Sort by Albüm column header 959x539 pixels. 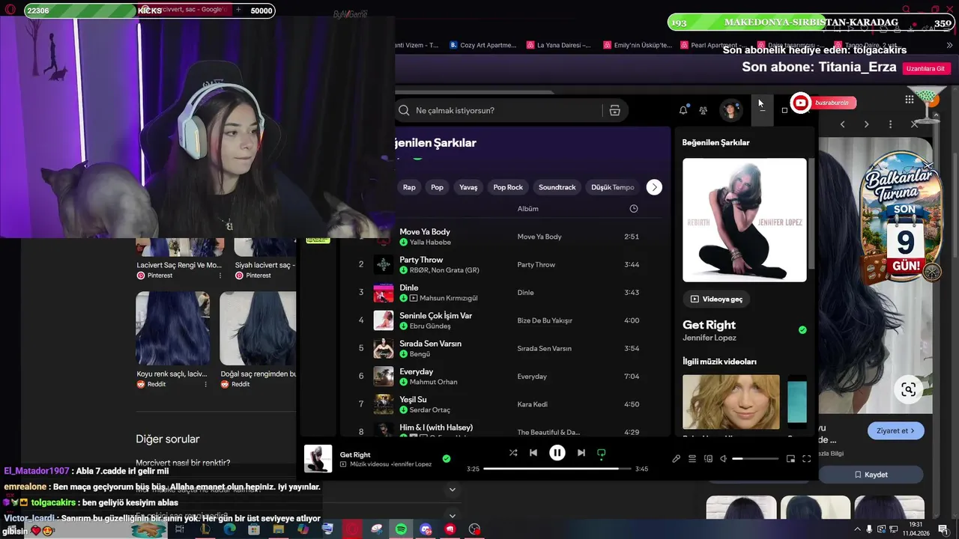[527, 209]
